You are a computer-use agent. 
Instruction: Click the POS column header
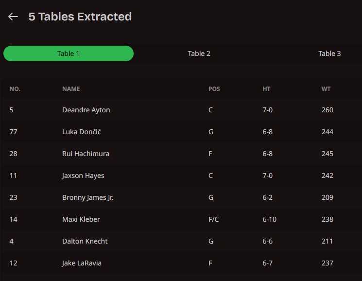pyautogui.click(x=214, y=89)
